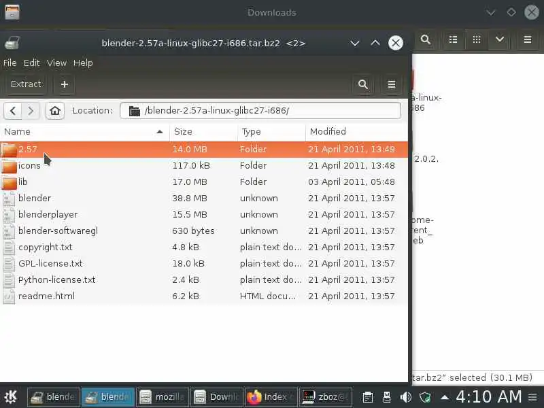Maximize the archive window using the up chevron

pyautogui.click(x=375, y=43)
